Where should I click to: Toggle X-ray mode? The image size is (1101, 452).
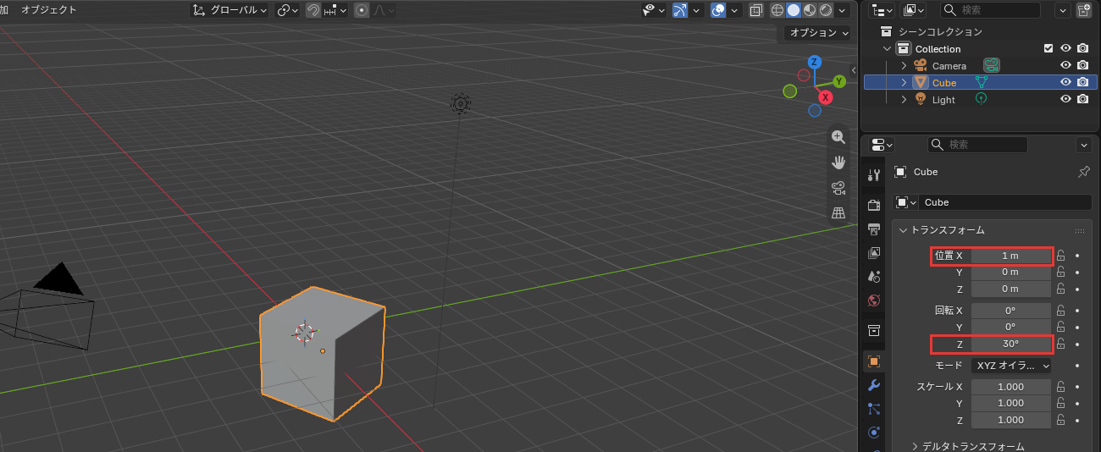(x=756, y=10)
